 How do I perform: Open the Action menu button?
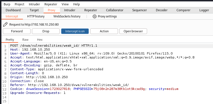pyautogui.click(x=104, y=31)
